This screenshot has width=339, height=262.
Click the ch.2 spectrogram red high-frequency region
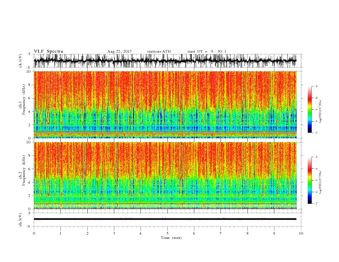165,160
